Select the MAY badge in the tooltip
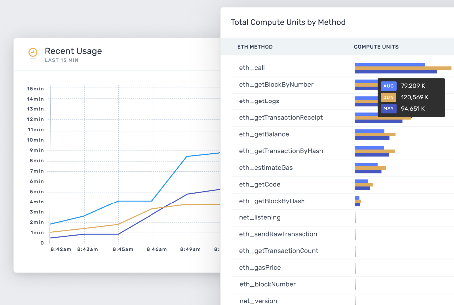This screenshot has height=305, width=454. pyautogui.click(x=388, y=108)
